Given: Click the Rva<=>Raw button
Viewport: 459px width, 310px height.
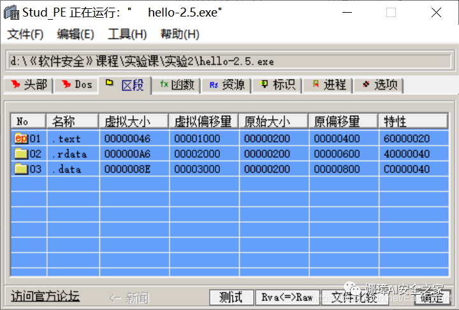Looking at the screenshot, I should (x=288, y=297).
